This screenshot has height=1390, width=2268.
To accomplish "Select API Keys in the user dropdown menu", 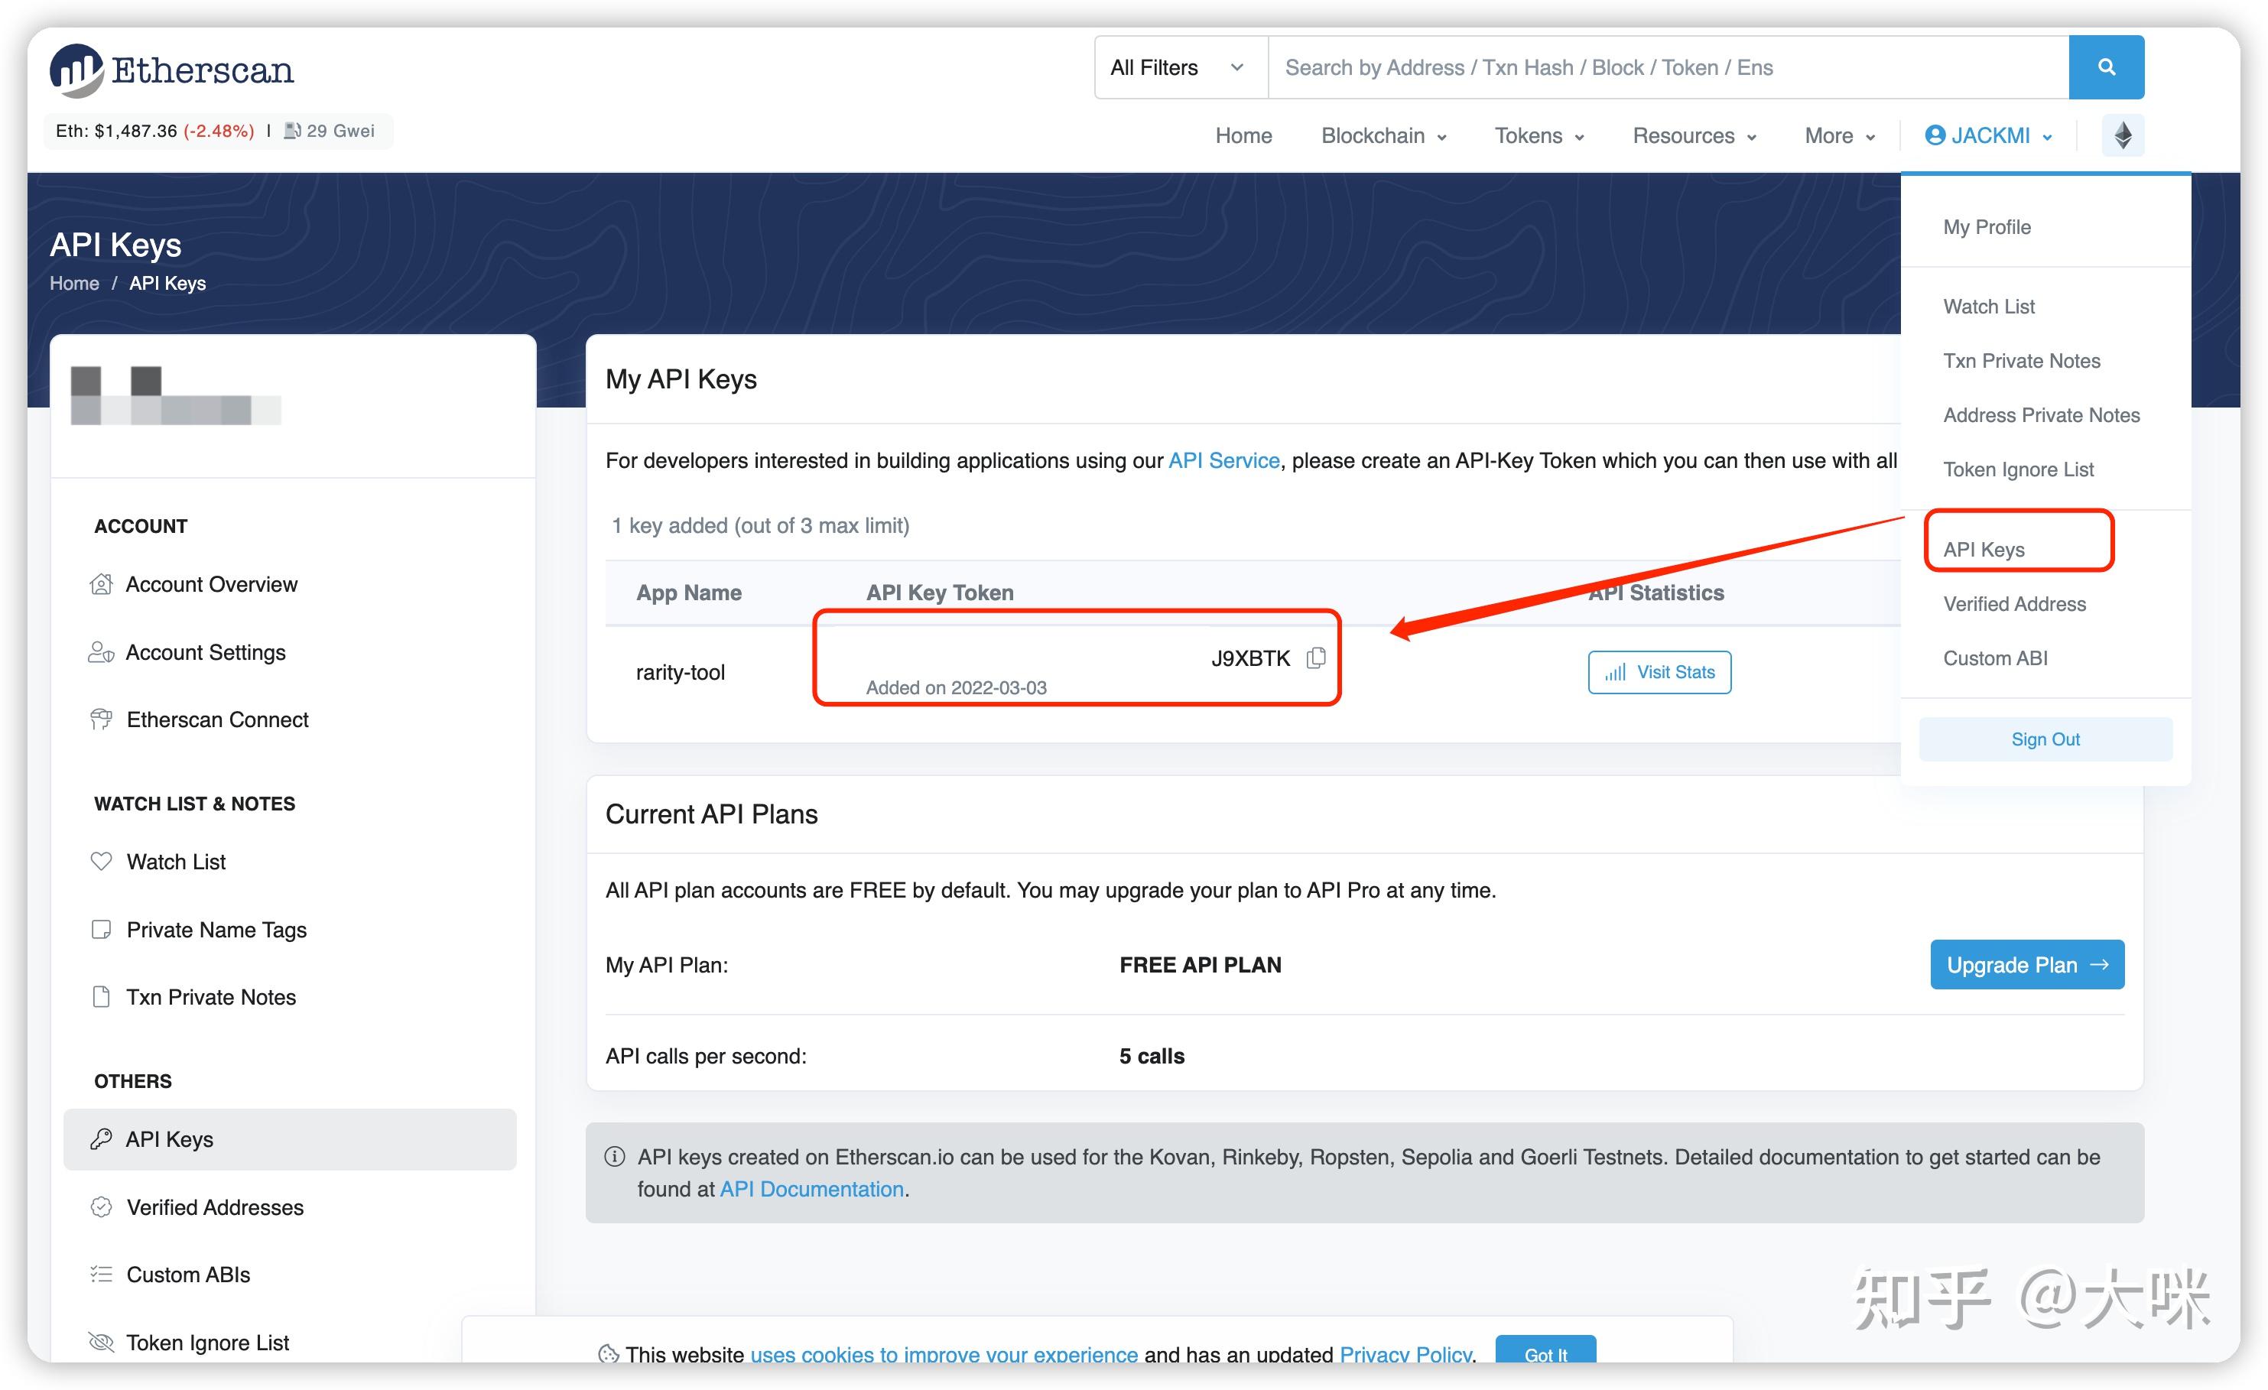I will tap(1984, 550).
